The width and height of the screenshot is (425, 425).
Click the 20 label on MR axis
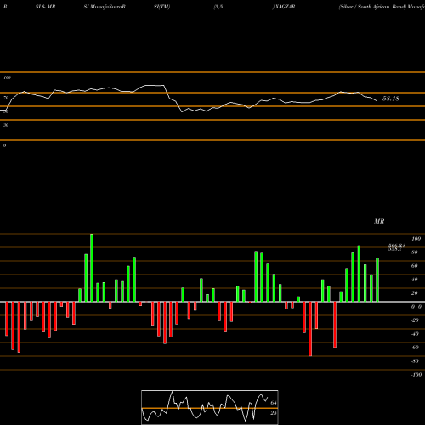point(415,293)
